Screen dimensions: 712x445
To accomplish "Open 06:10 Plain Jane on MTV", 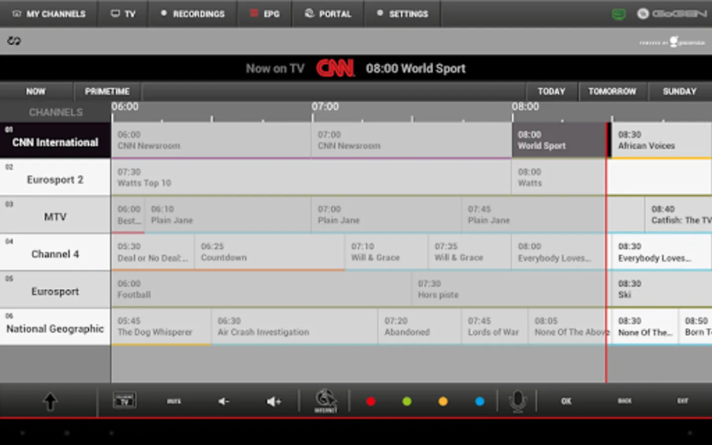I will (227, 215).
